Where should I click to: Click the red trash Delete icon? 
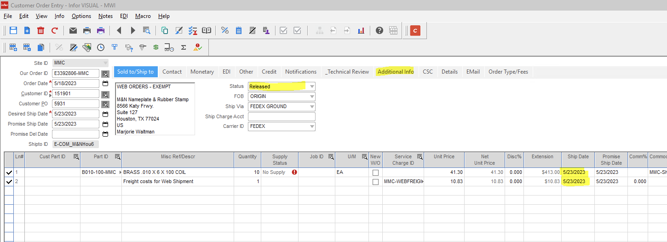(41, 30)
